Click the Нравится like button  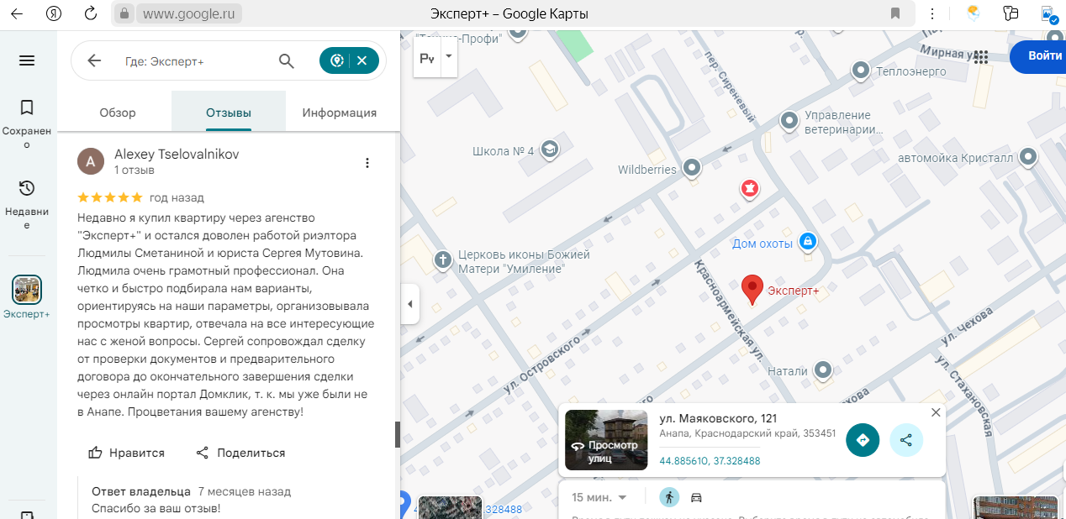coord(127,453)
